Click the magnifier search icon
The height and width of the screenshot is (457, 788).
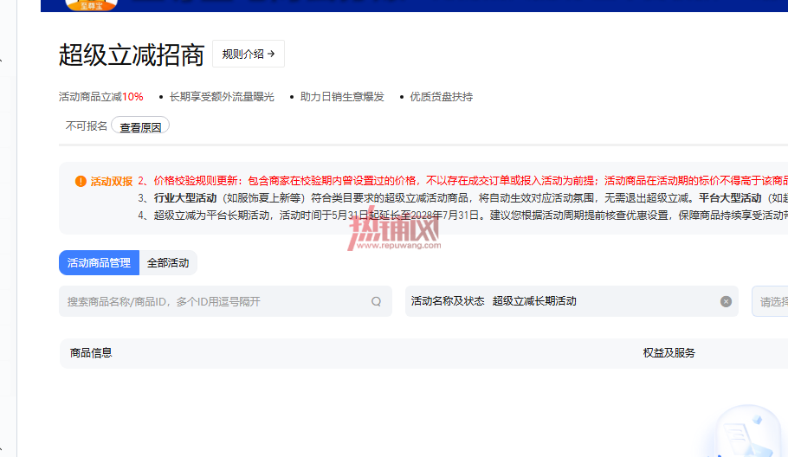click(x=376, y=301)
